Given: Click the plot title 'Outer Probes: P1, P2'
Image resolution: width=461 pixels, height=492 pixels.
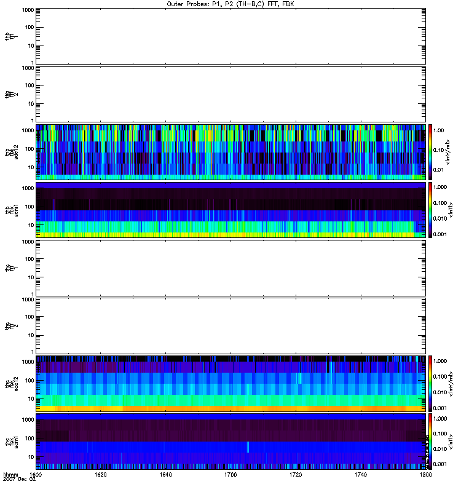Looking at the screenshot, I should (x=230, y=4).
